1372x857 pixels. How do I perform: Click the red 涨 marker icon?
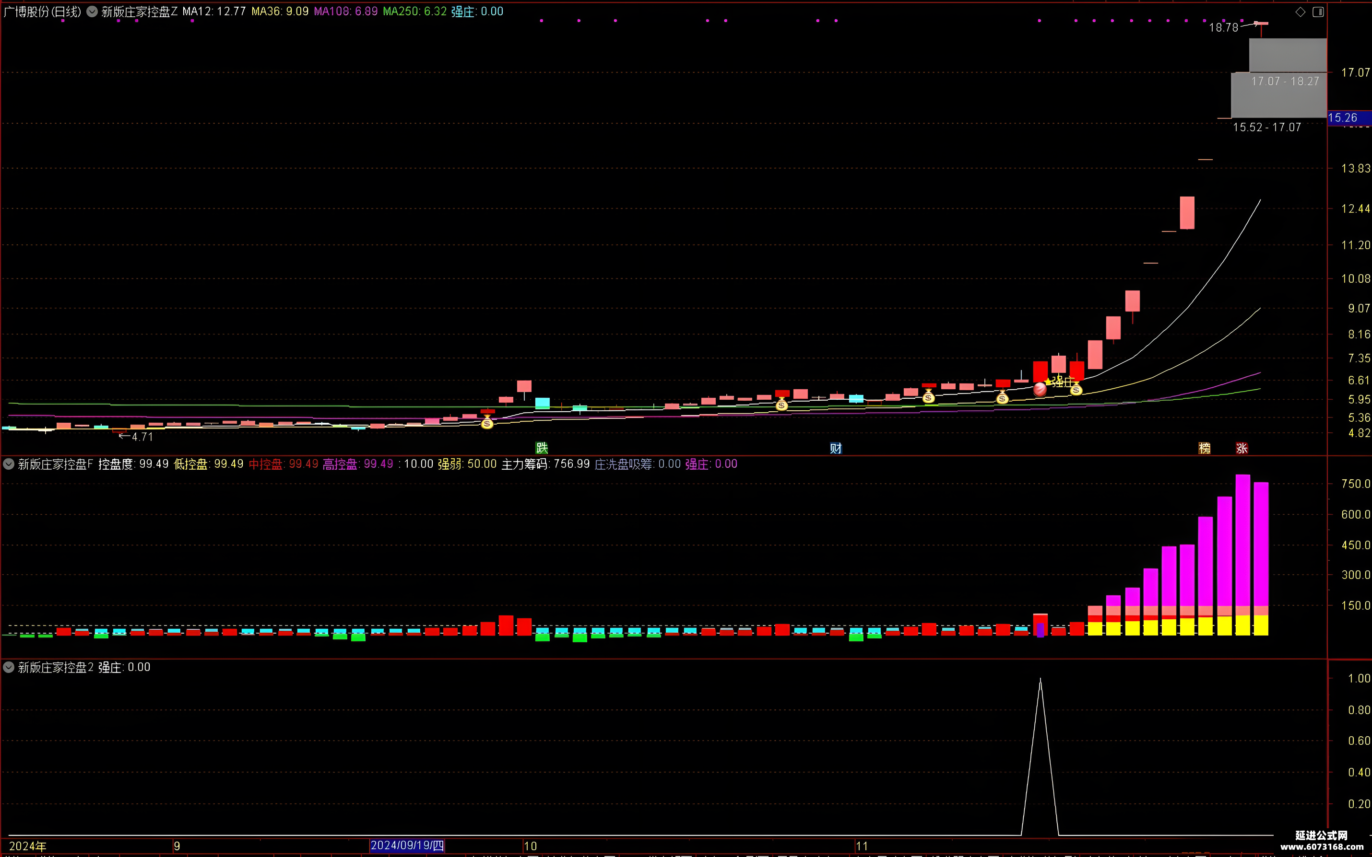1242,448
